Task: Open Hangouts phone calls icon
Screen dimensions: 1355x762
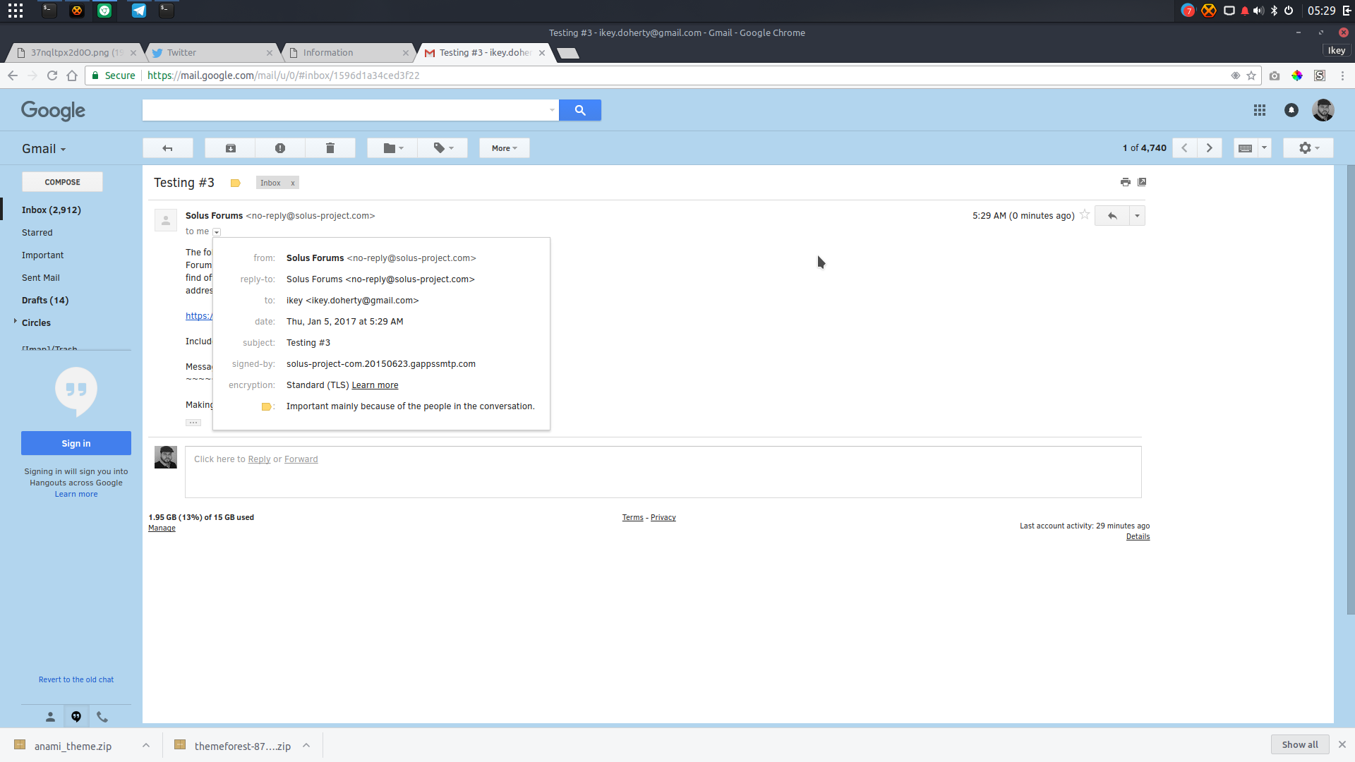Action: (102, 717)
